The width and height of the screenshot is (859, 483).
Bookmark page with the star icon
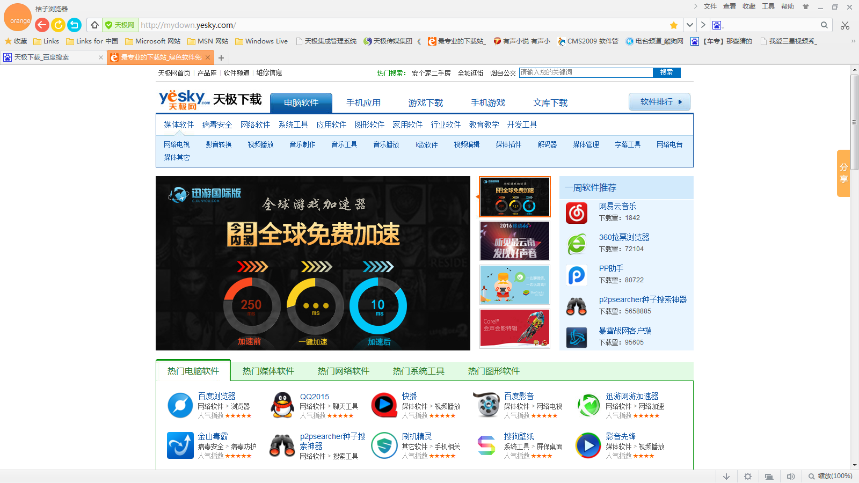click(x=674, y=25)
